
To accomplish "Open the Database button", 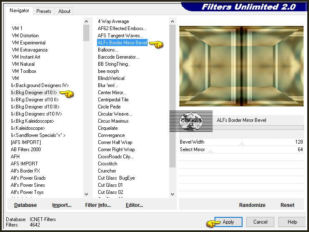I will point(26,205).
